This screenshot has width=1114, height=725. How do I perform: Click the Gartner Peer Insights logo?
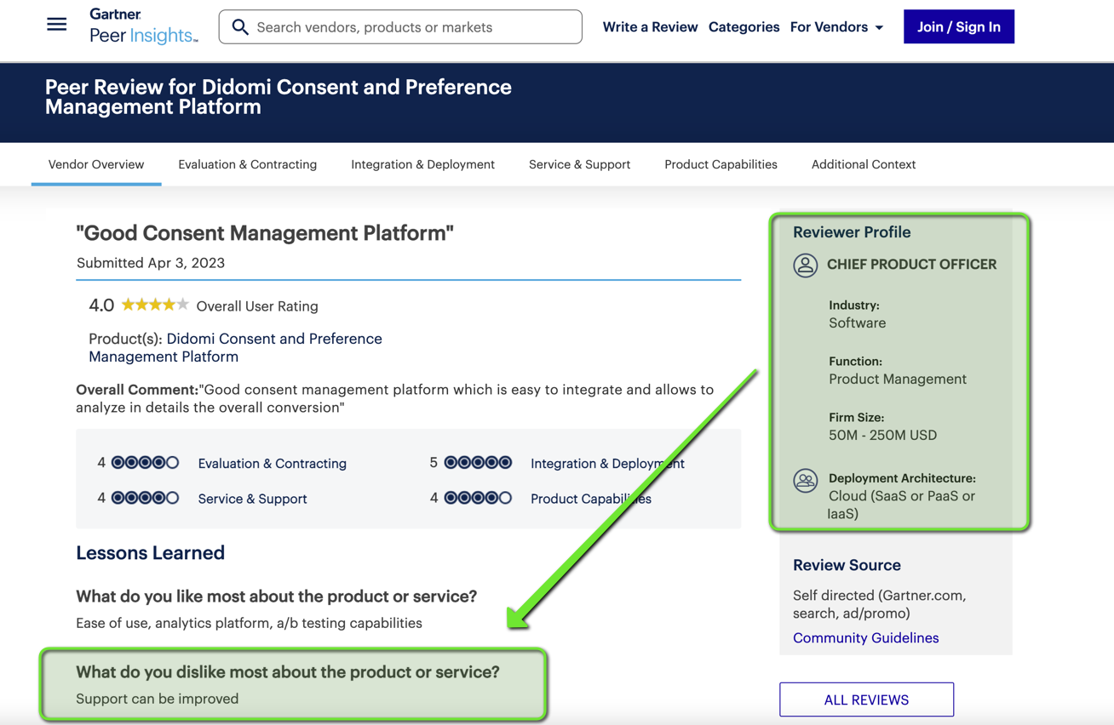point(143,26)
